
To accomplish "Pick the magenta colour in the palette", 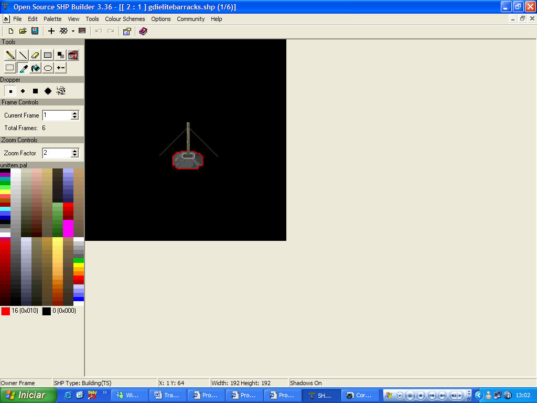I will point(68,228).
